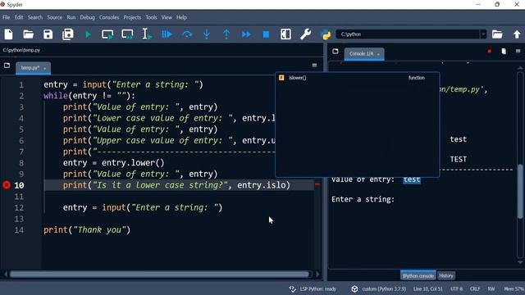525x295 pixels.
Task: Open the Edit menu
Action: (19, 17)
